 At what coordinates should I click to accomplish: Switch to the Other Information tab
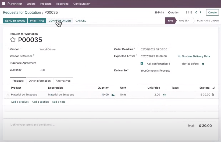(x=40, y=81)
